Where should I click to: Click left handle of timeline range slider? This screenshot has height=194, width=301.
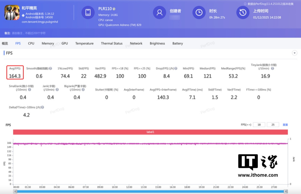tap(15, 191)
